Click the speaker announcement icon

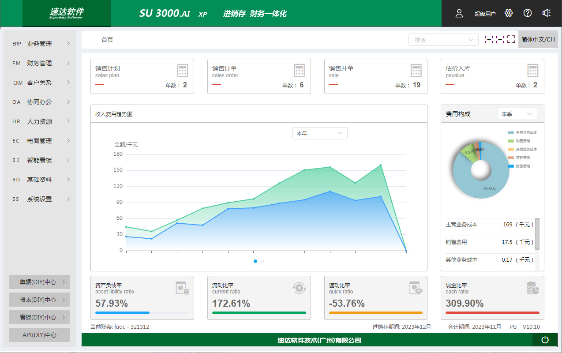(x=547, y=13)
